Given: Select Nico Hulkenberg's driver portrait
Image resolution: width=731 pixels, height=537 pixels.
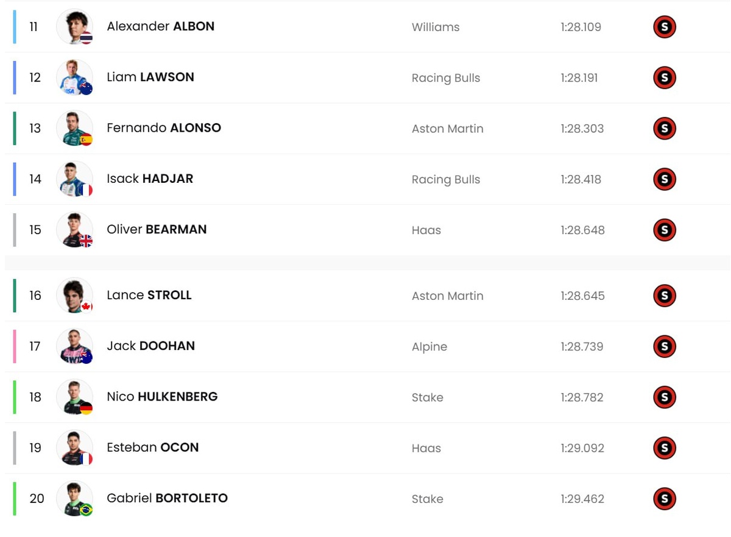Looking at the screenshot, I should 74,397.
